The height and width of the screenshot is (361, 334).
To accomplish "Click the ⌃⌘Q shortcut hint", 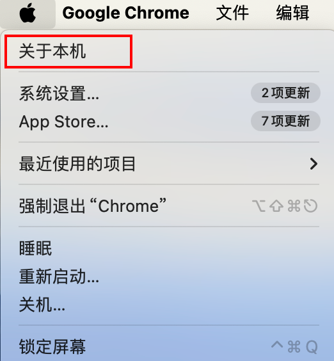I will [294, 346].
